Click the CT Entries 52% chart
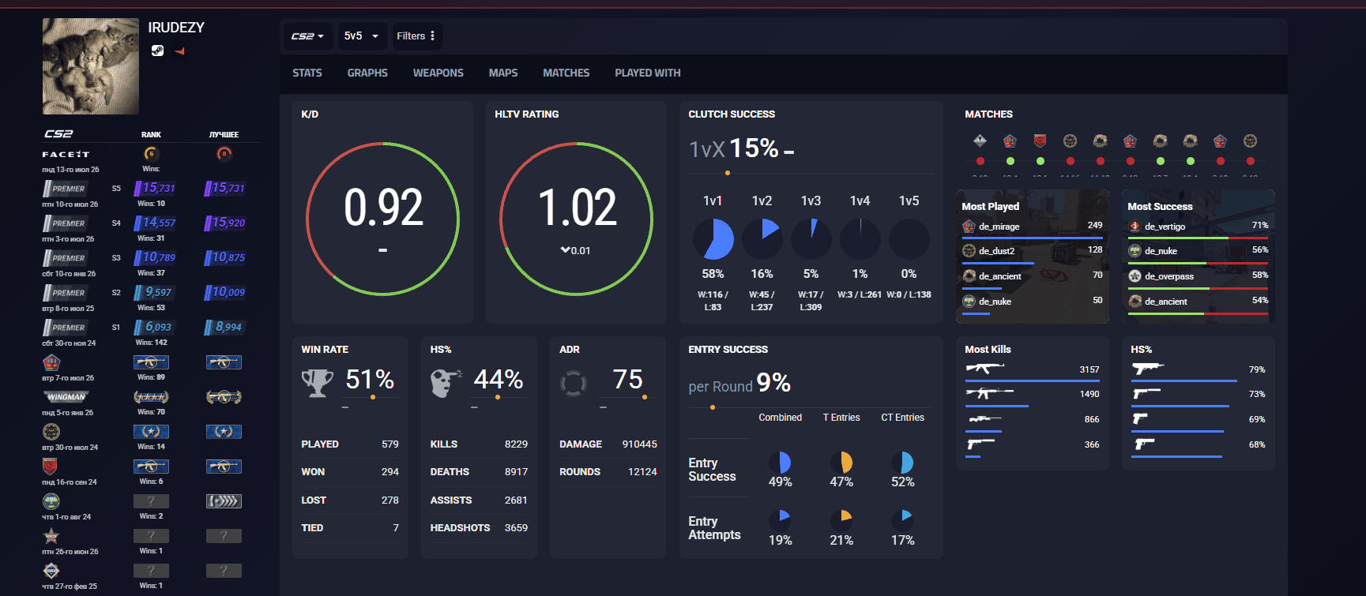This screenshot has height=596, width=1366. (903, 463)
